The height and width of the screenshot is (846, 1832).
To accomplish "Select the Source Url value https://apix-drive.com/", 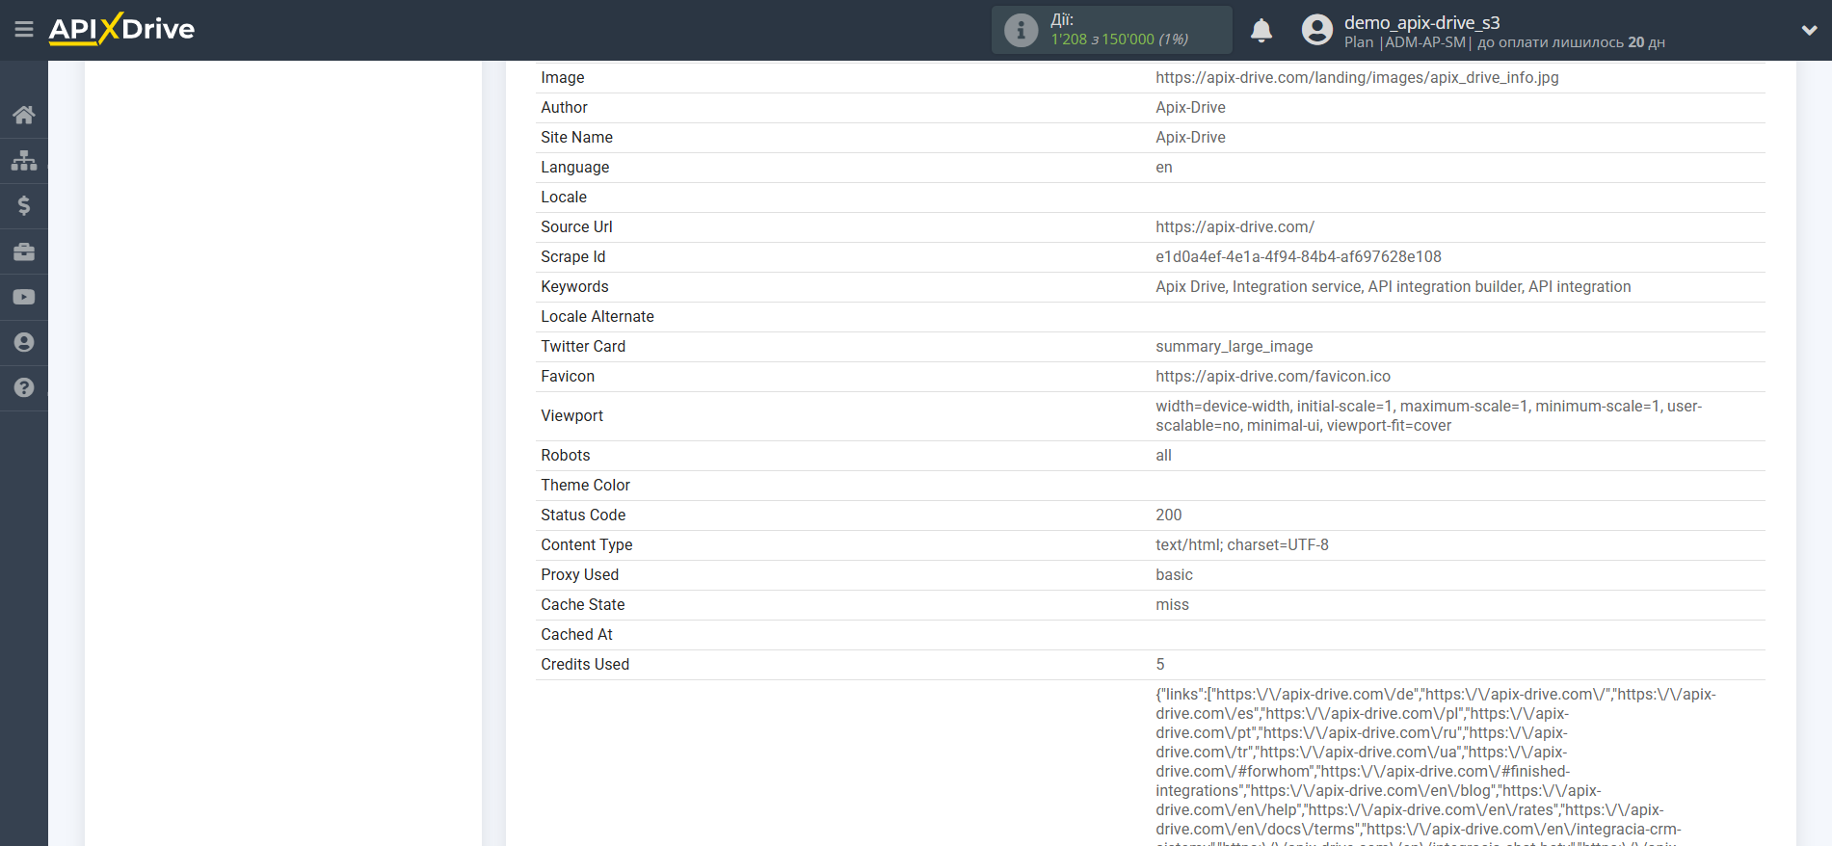I will [1235, 227].
